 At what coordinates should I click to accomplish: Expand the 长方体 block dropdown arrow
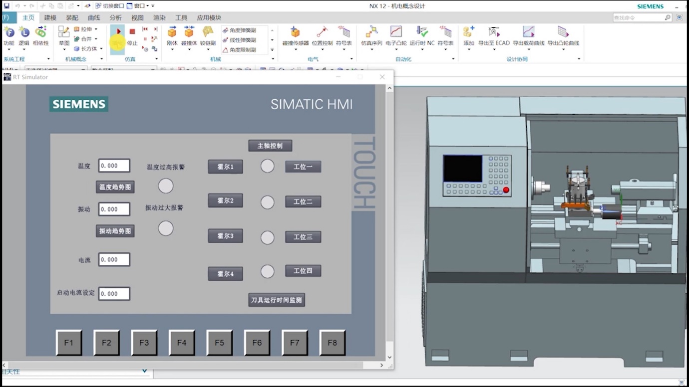click(101, 49)
